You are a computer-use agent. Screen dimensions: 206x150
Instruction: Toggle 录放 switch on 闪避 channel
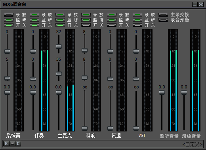point(112,15)
